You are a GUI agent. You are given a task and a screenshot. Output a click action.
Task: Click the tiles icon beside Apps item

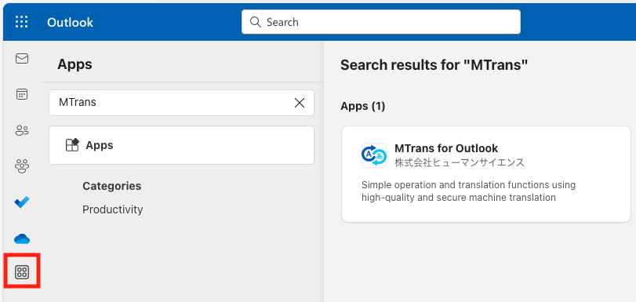click(72, 145)
